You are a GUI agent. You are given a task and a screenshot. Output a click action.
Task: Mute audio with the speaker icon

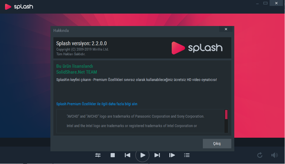click(x=274, y=155)
